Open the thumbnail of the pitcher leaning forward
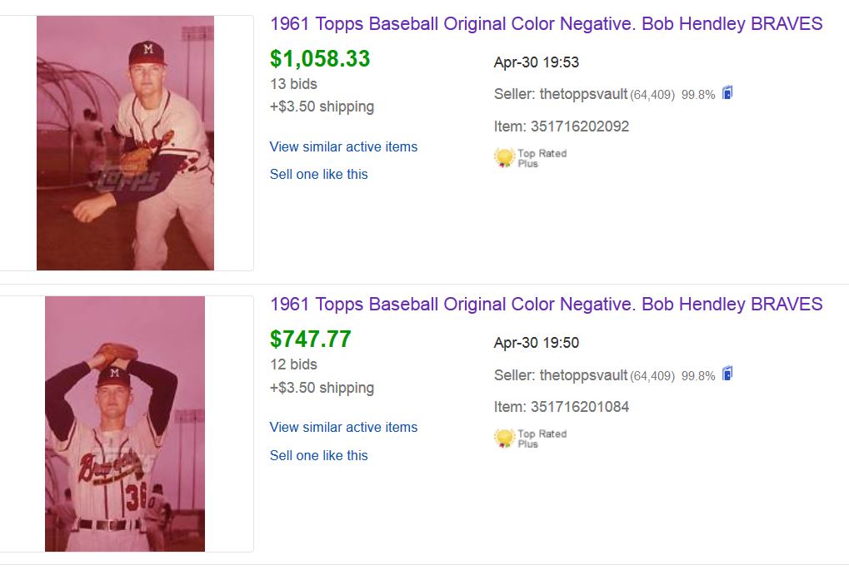This screenshot has width=849, height=570. click(x=125, y=143)
